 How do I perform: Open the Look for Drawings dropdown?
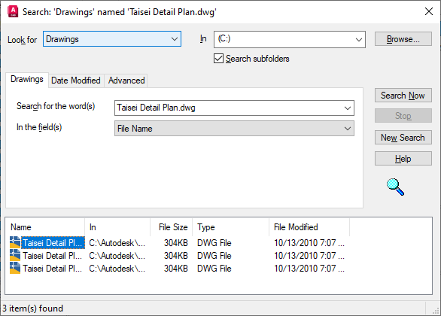pos(112,39)
